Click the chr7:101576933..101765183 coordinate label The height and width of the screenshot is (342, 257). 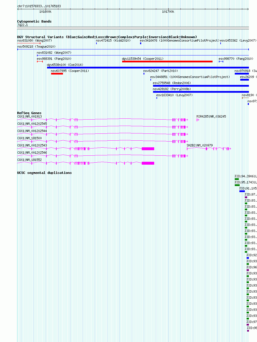(39, 6)
